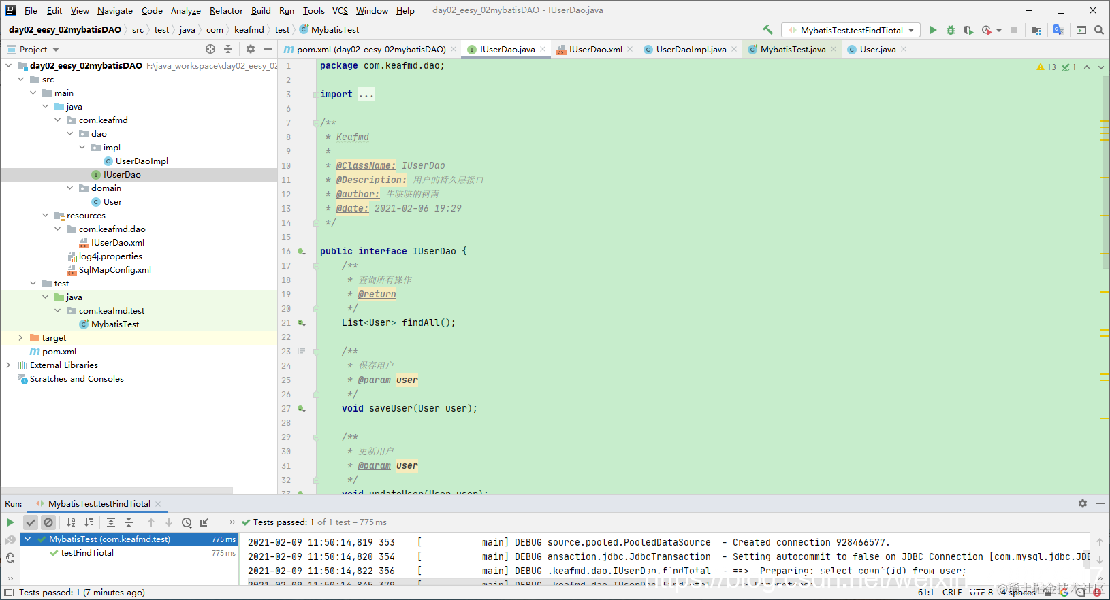Collapse the MybatisTest results node
Image resolution: width=1110 pixels, height=600 pixels.
point(27,539)
